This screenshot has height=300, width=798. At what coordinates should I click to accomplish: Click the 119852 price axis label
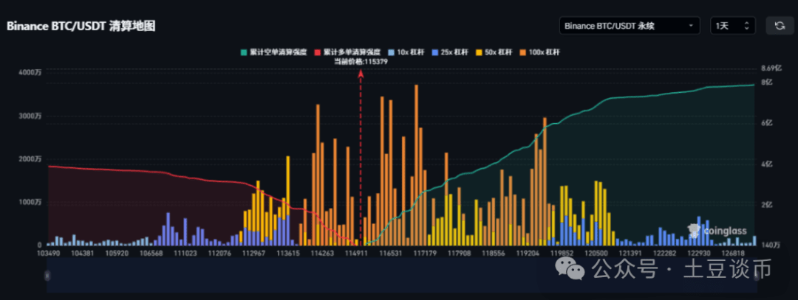[x=562, y=253]
